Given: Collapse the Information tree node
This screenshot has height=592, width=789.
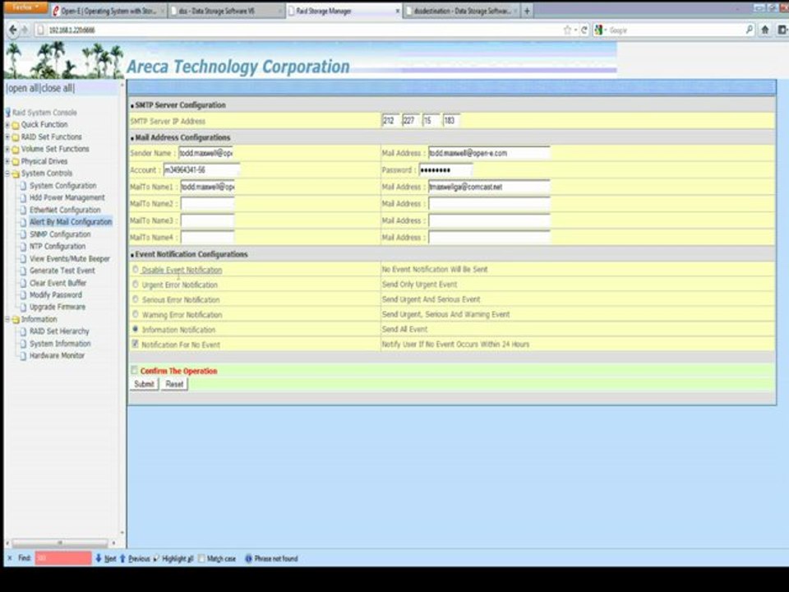Looking at the screenshot, I should (x=7, y=319).
